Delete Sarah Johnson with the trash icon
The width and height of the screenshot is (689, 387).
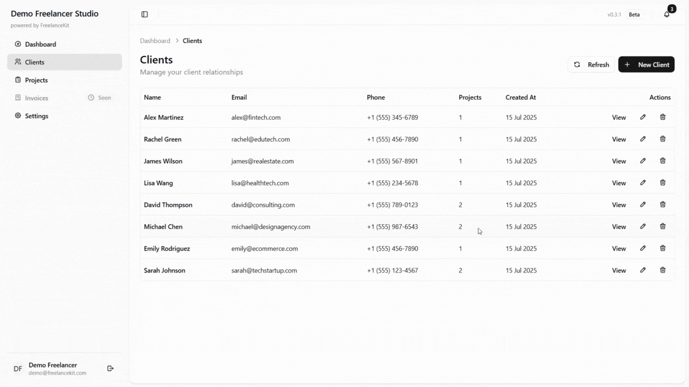coord(663,270)
